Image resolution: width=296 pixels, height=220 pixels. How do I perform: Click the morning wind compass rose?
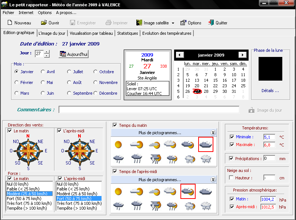[x=28, y=151]
